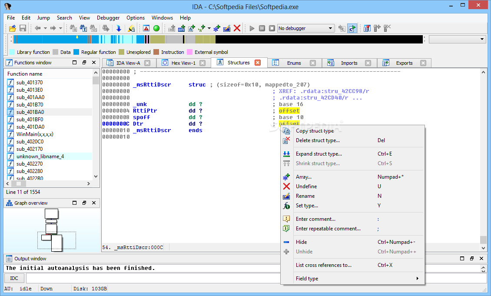Select Expand struct type menu entry

pyautogui.click(x=352, y=154)
